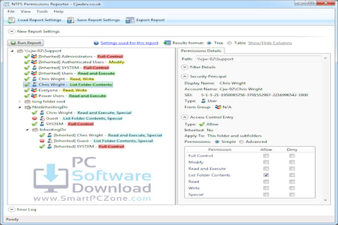Click user icon of Inherited Chris Wright row

[x=50, y=135]
